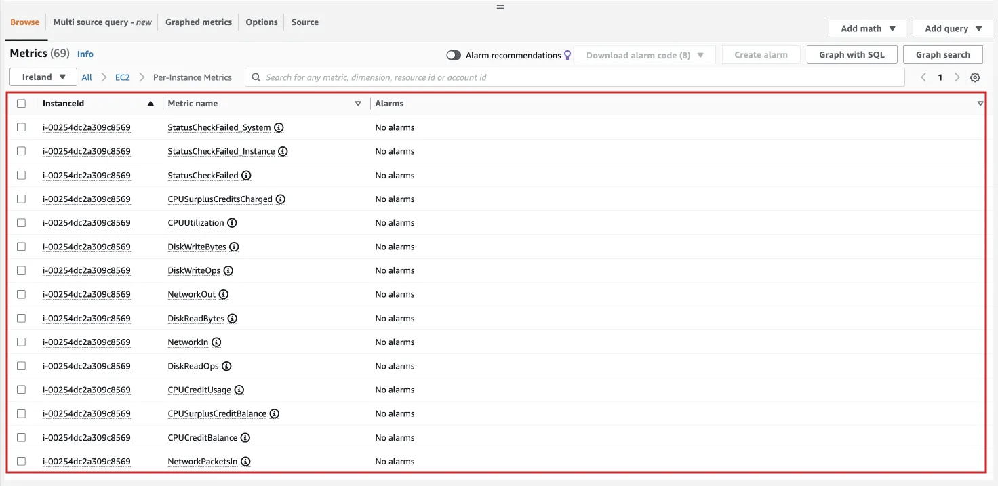Open the settings gear near pagination
This screenshot has width=998, height=486.
click(975, 77)
